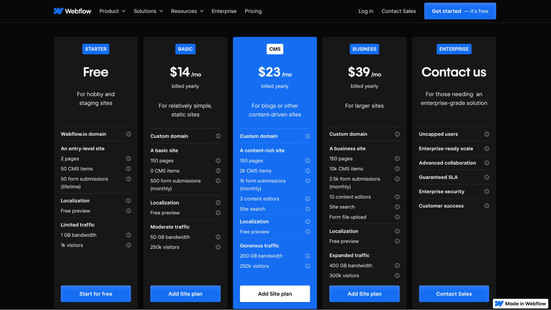Show info for CMS Custom domain
The image size is (551, 310).
pyautogui.click(x=308, y=136)
